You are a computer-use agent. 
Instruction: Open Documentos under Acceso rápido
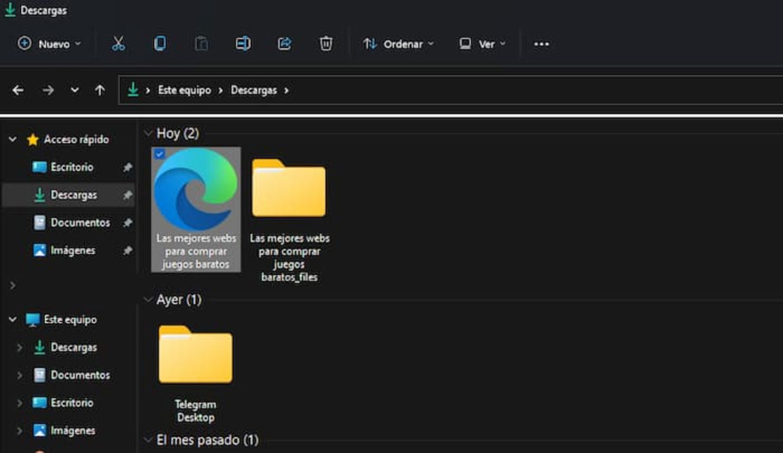80,223
